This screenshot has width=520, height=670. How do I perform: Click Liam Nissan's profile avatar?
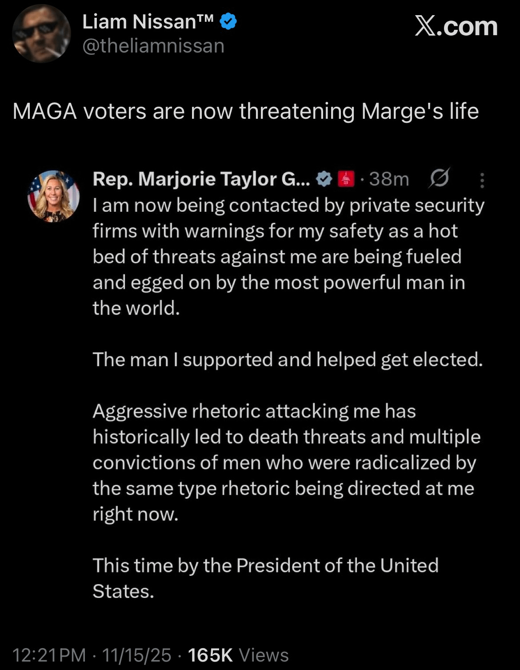pos(41,34)
